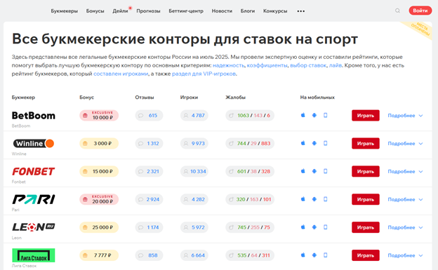Go to Прогнозы section
The height and width of the screenshot is (270, 438).
[148, 11]
